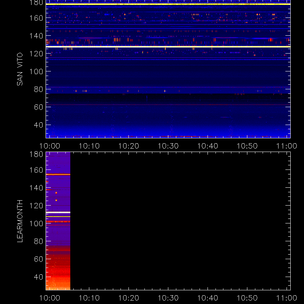This screenshot has width=304, height=304.
Task: Click 10:20 time label under Learmonth plot
Action: [x=129, y=298]
